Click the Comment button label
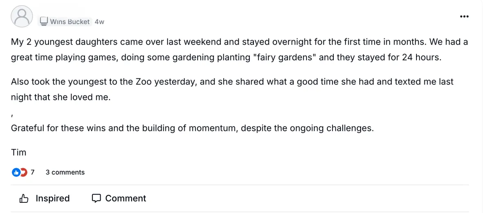This screenshot has height=213, width=489. pyautogui.click(x=126, y=198)
